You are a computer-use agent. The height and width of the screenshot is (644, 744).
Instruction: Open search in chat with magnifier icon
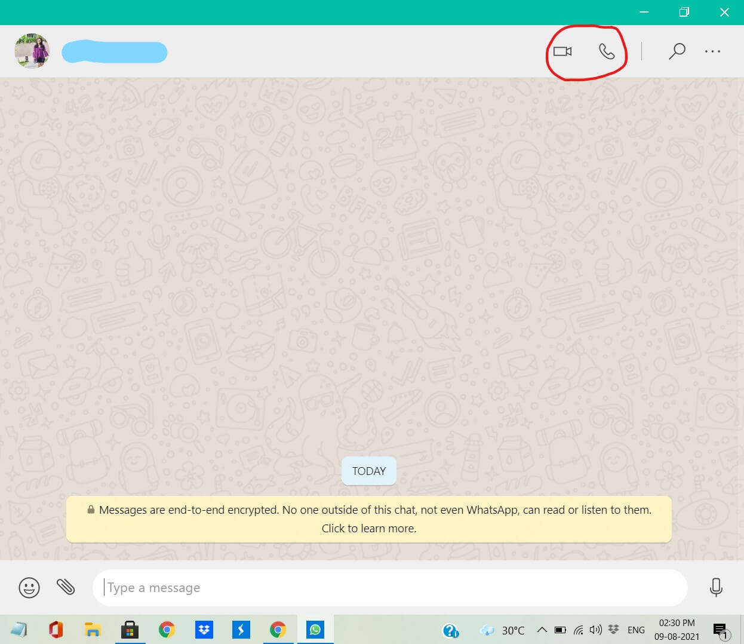click(x=677, y=51)
